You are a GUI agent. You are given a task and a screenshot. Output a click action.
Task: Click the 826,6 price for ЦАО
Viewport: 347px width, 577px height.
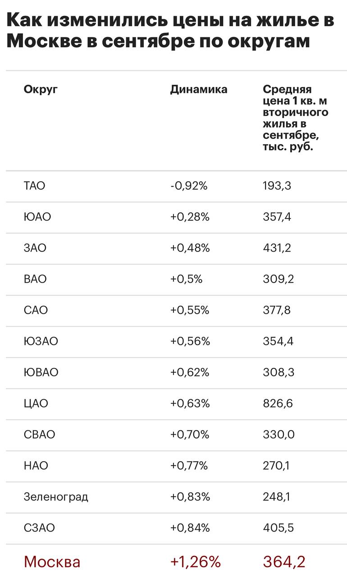(278, 403)
